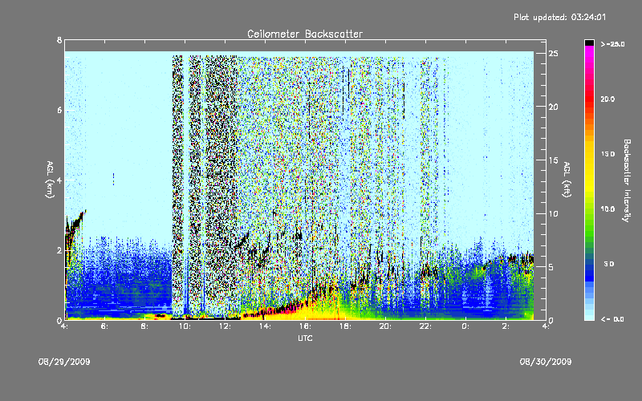Viewport: 642px width, 401px height.
Task: Click the '5' tick on kft axis
Action: pos(551,267)
